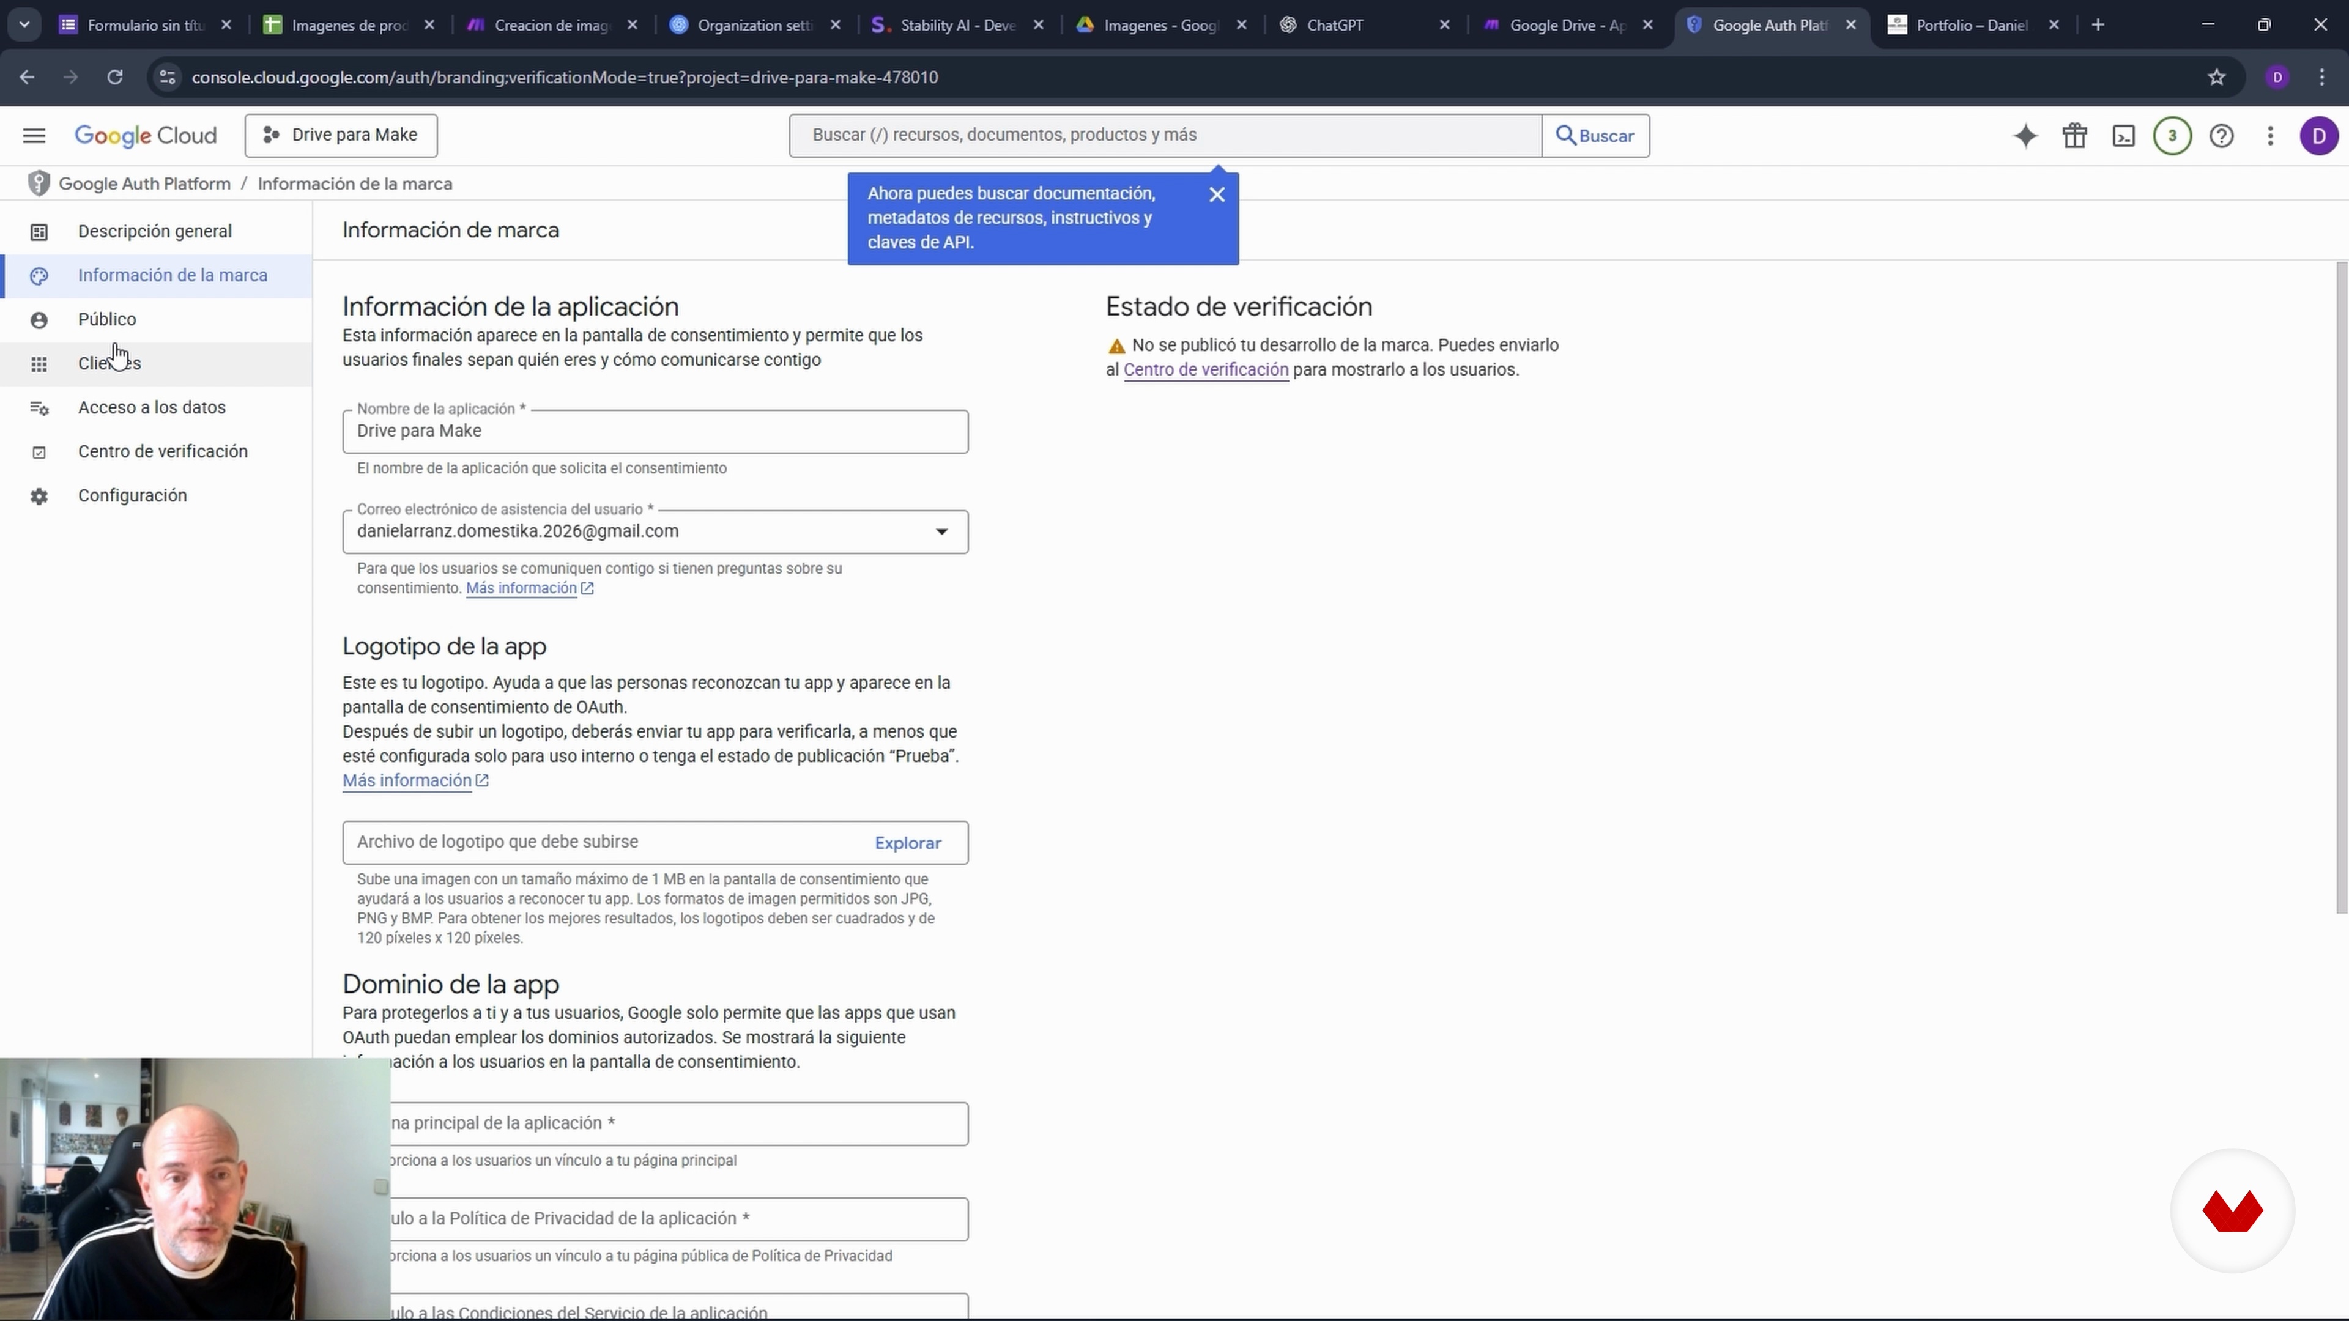Open the Gemini AI assistant sparkle icon
The width and height of the screenshot is (2349, 1321).
click(x=2025, y=136)
